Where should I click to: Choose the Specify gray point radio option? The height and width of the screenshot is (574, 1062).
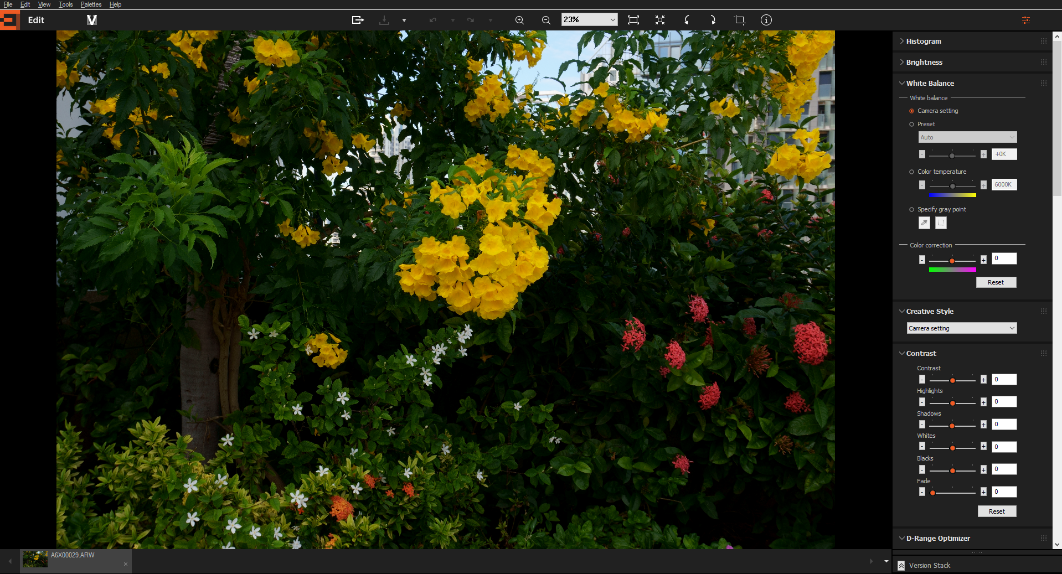coord(912,209)
